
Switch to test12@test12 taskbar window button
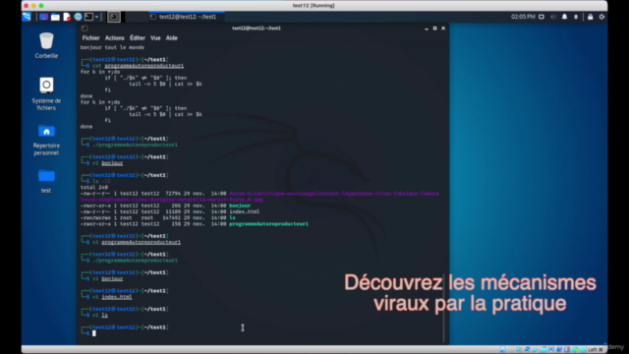pos(187,17)
